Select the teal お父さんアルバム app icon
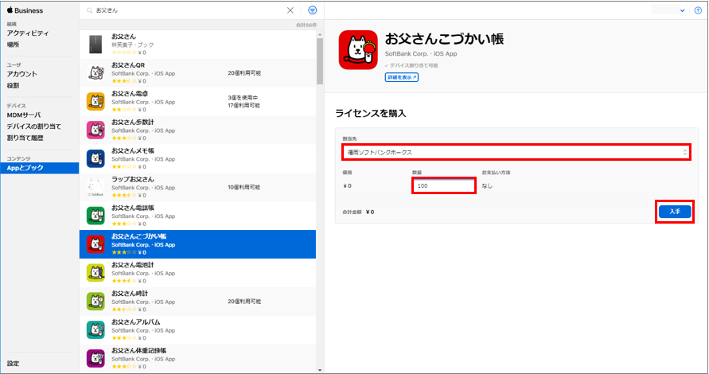This screenshot has width=709, height=374. point(95,329)
